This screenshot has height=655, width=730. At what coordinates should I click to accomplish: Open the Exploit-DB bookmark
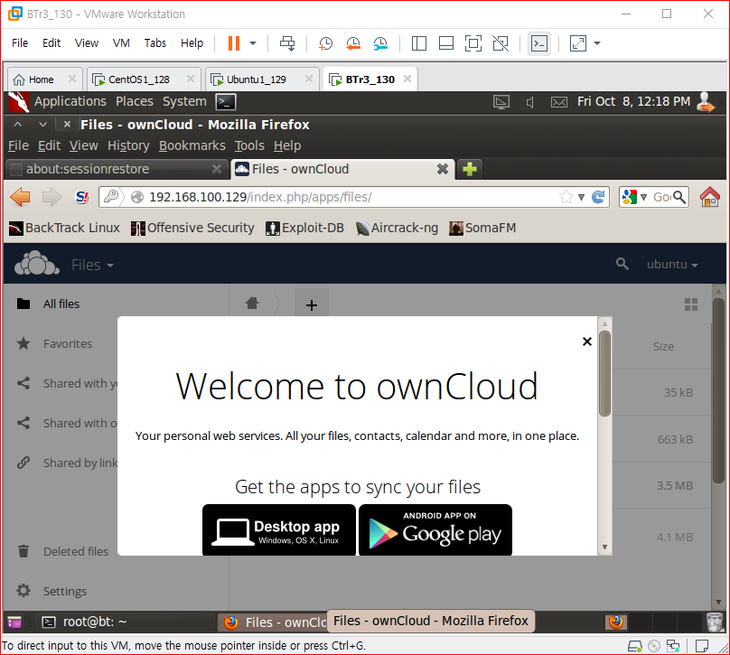click(305, 228)
